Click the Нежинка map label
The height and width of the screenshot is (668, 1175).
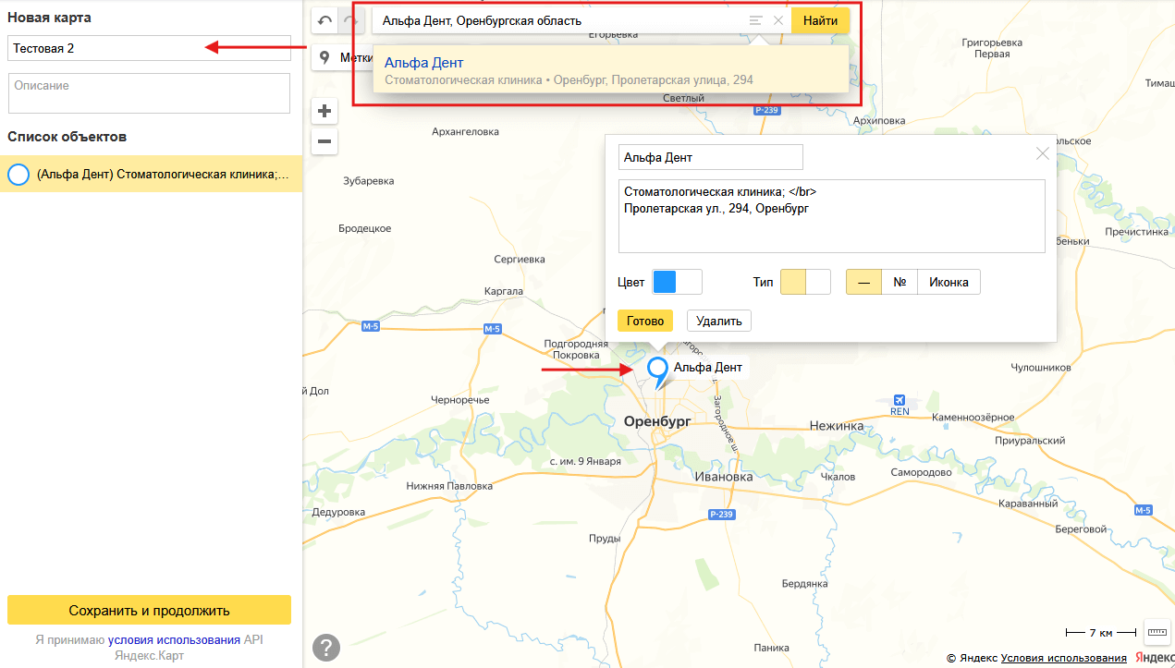(x=837, y=426)
